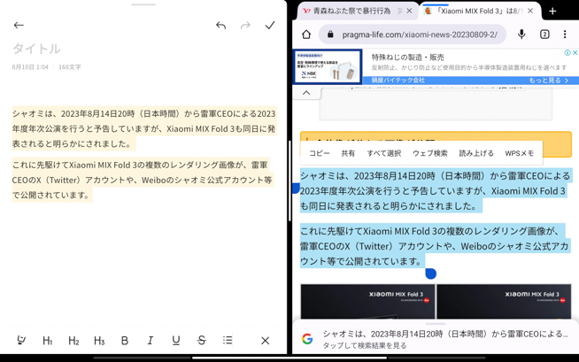The image size is (579, 362).
Task: Toggle underline text formatting
Action: (176, 340)
